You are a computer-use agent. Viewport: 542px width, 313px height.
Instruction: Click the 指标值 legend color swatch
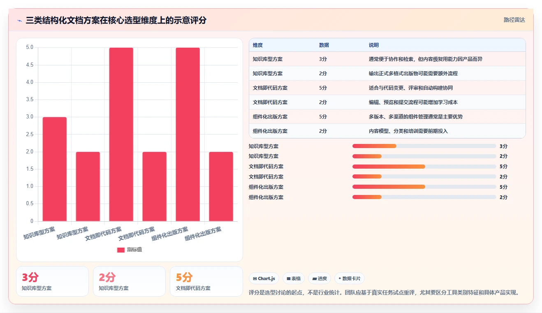tap(120, 250)
